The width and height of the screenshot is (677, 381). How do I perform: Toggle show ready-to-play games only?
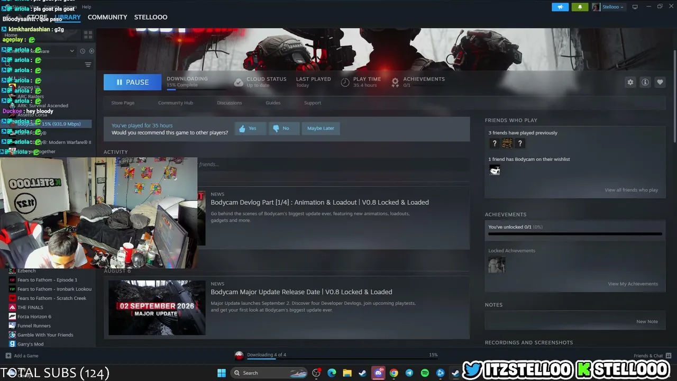[92, 51]
